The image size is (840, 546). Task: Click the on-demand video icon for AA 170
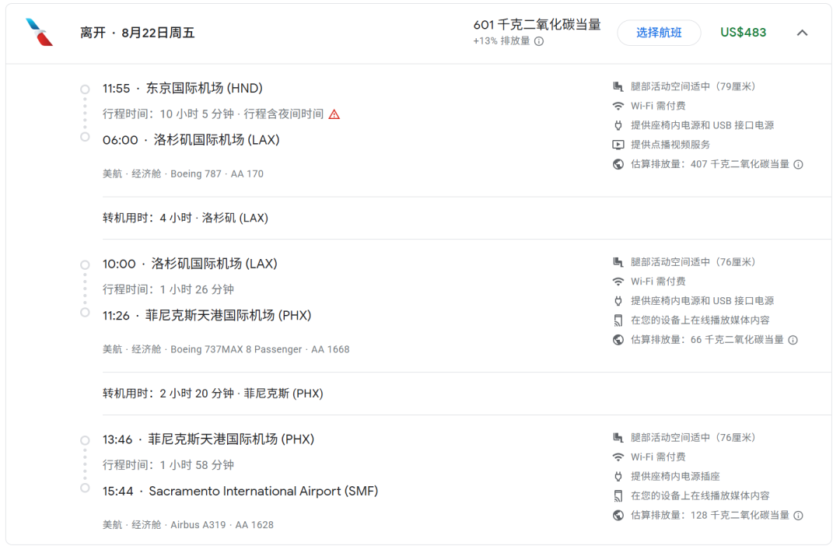tap(618, 145)
